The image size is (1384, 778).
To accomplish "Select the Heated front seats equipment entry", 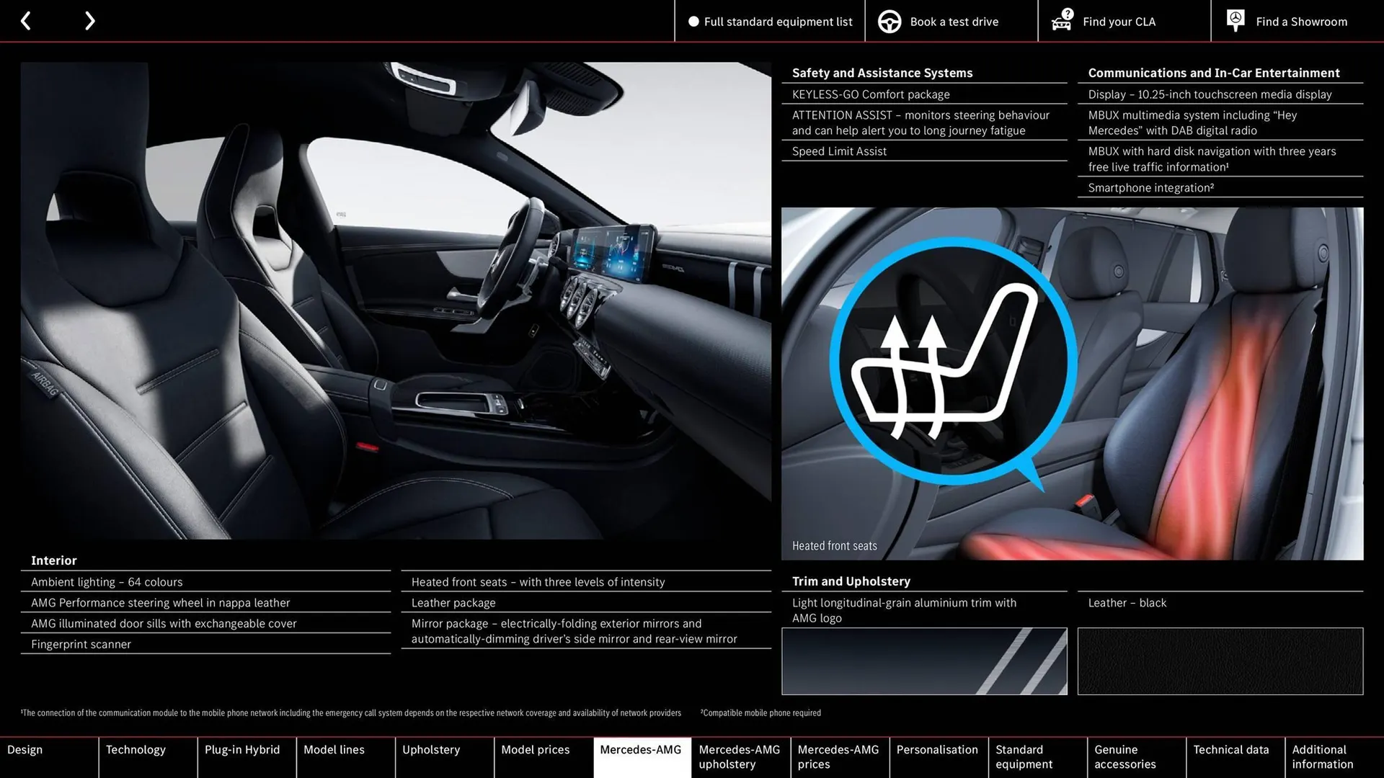I will 538,582.
